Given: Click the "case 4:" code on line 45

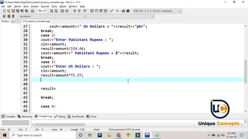Looking at the screenshot, I should (48, 107).
